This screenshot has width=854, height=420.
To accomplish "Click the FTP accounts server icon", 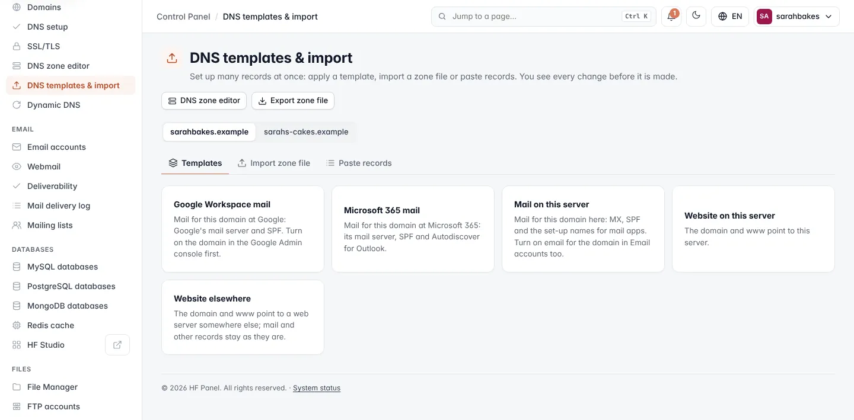I will pos(17,406).
